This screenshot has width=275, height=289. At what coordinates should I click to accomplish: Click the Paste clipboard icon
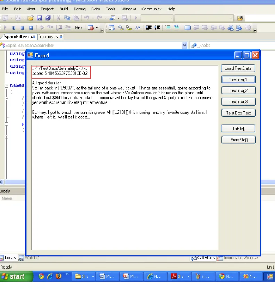(76, 18)
